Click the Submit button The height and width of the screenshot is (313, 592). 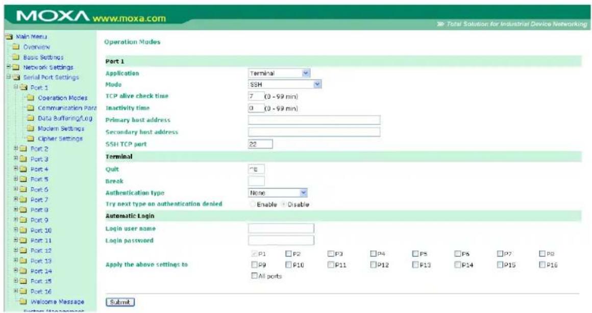coord(120,302)
